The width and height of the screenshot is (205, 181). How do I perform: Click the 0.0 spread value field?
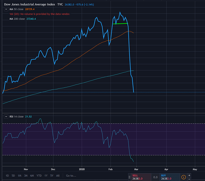coord(155,177)
